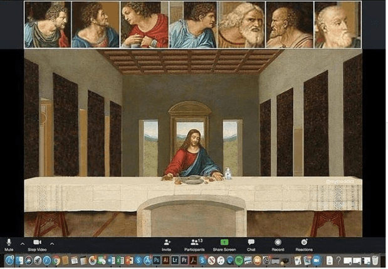
Task: Select thumbnail of person in red robe
Action: pos(145,24)
